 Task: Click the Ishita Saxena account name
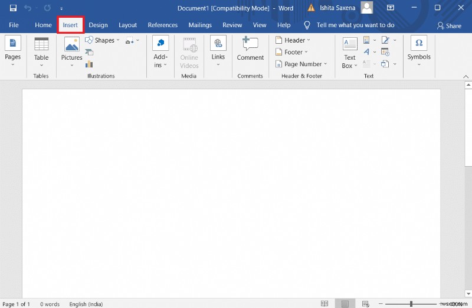coord(337,8)
